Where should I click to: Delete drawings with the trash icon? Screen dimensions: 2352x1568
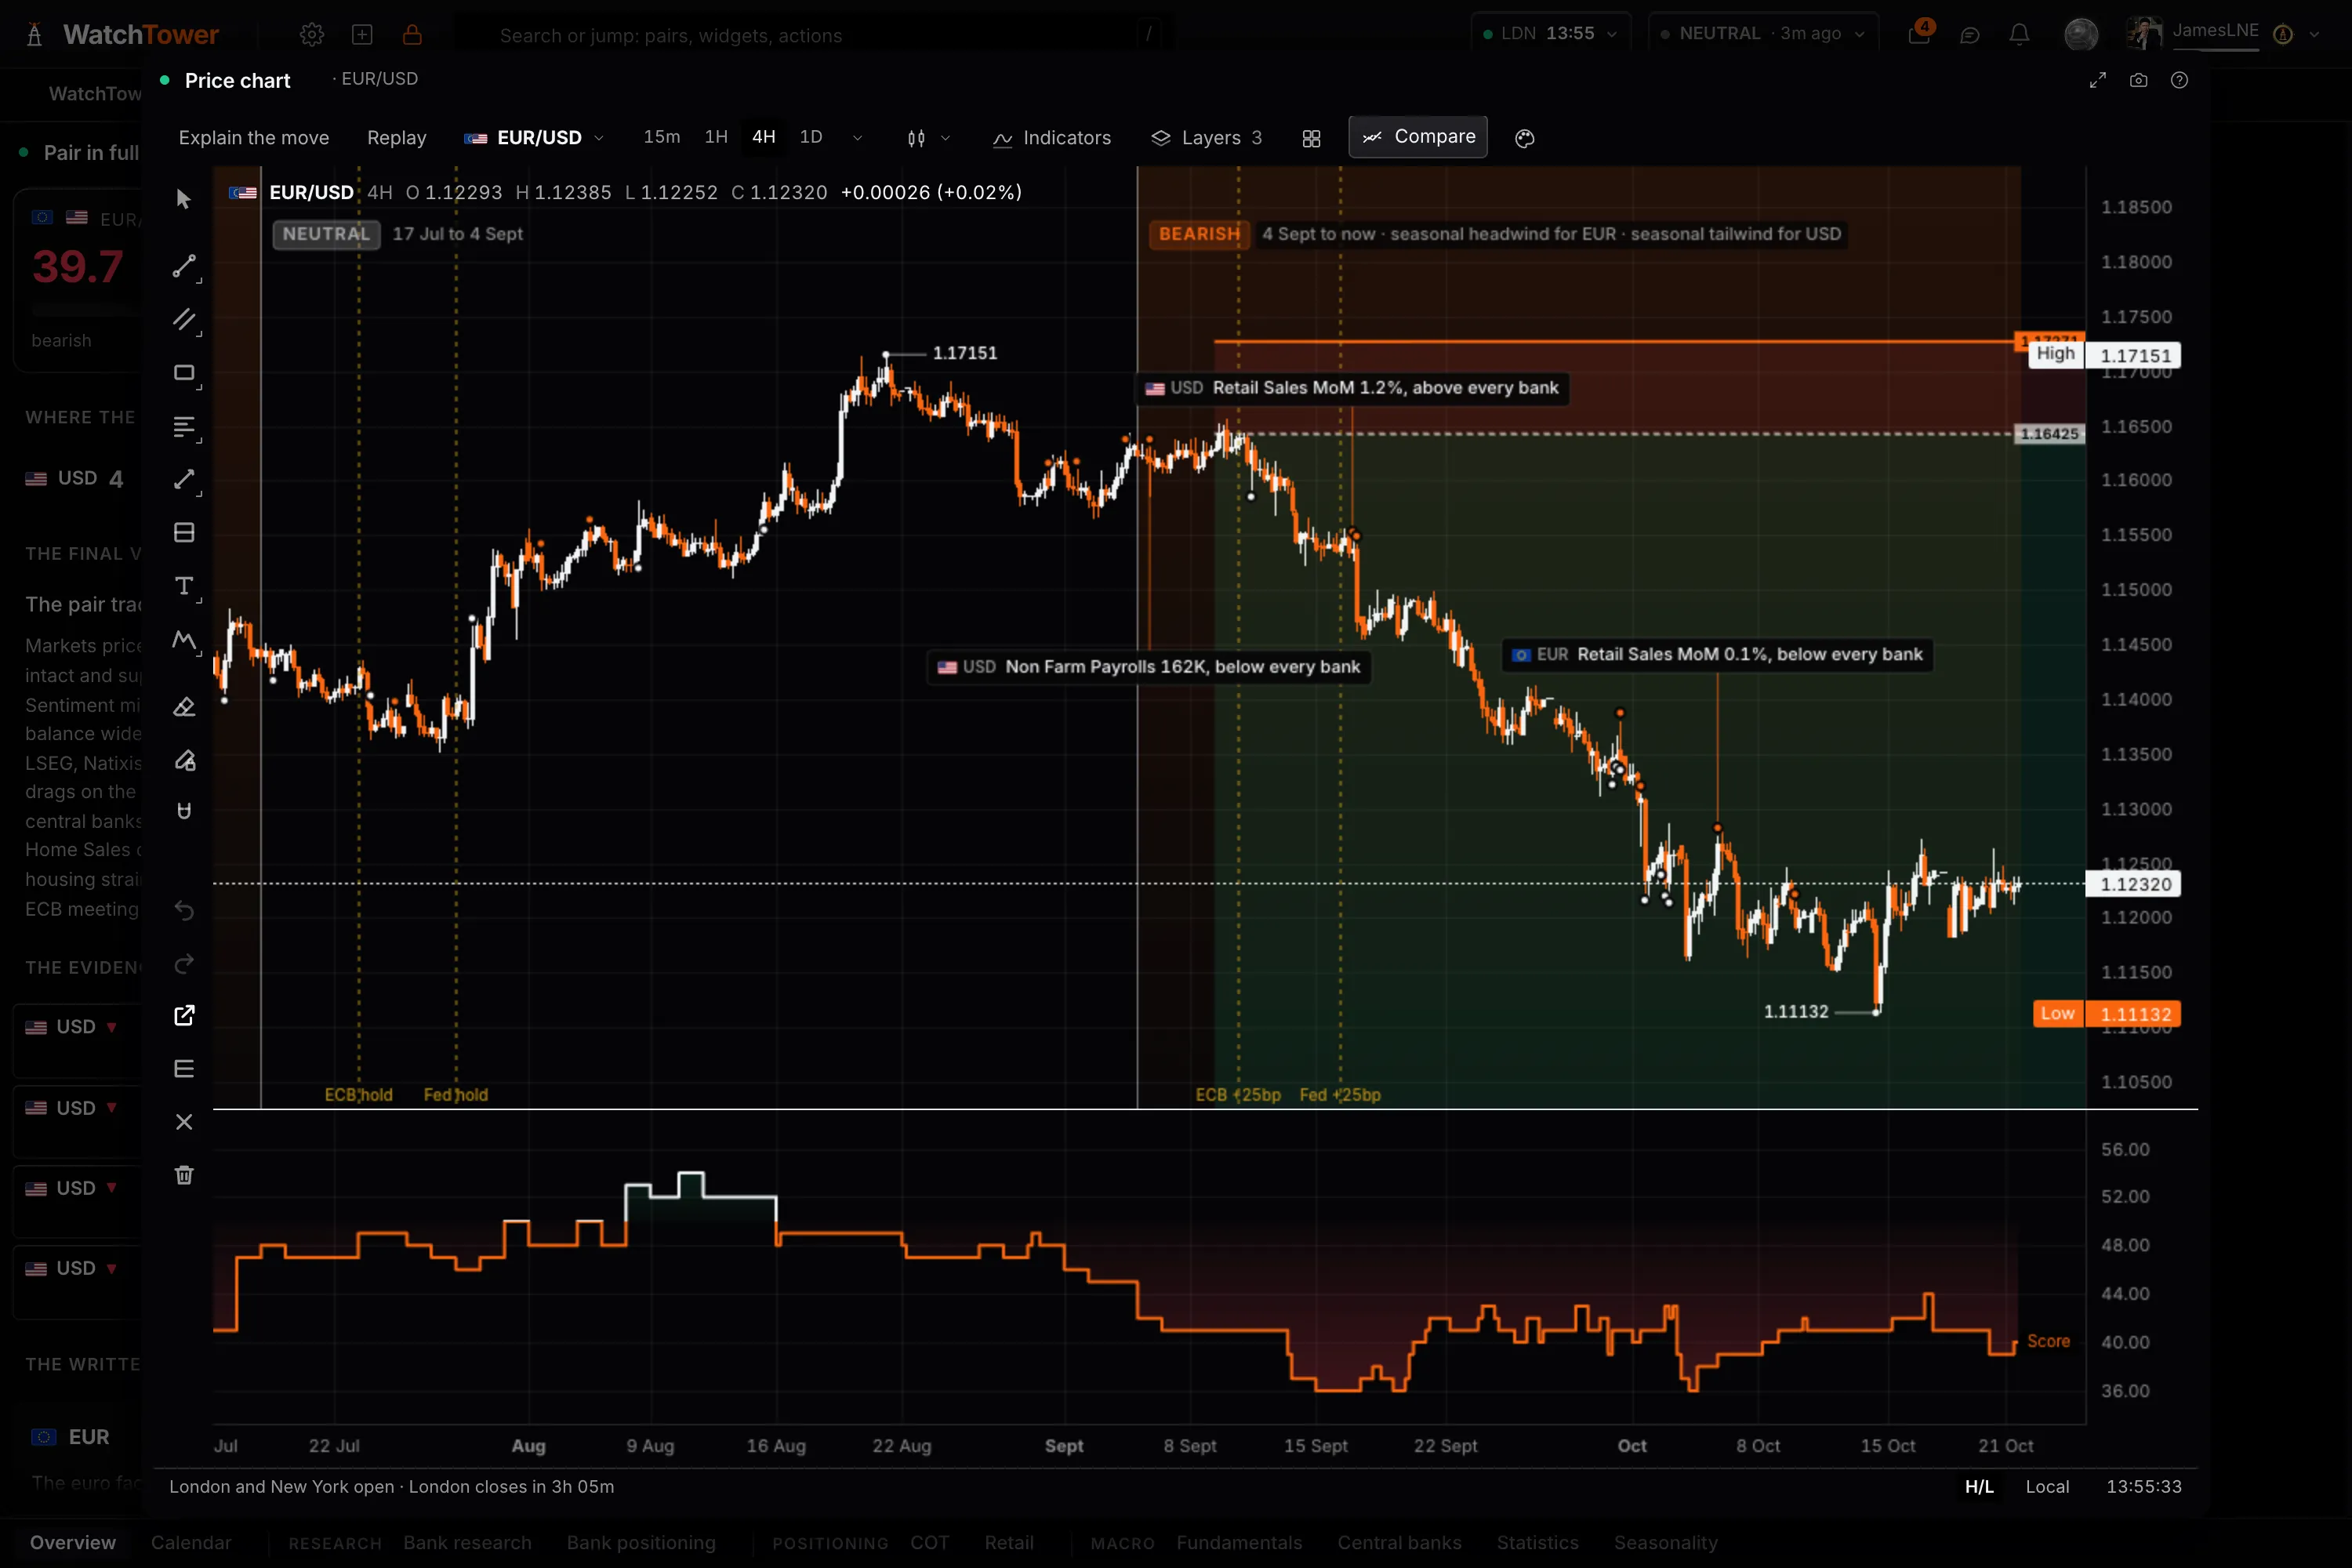pos(184,1175)
